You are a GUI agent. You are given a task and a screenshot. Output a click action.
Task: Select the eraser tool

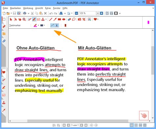[x=69, y=19]
